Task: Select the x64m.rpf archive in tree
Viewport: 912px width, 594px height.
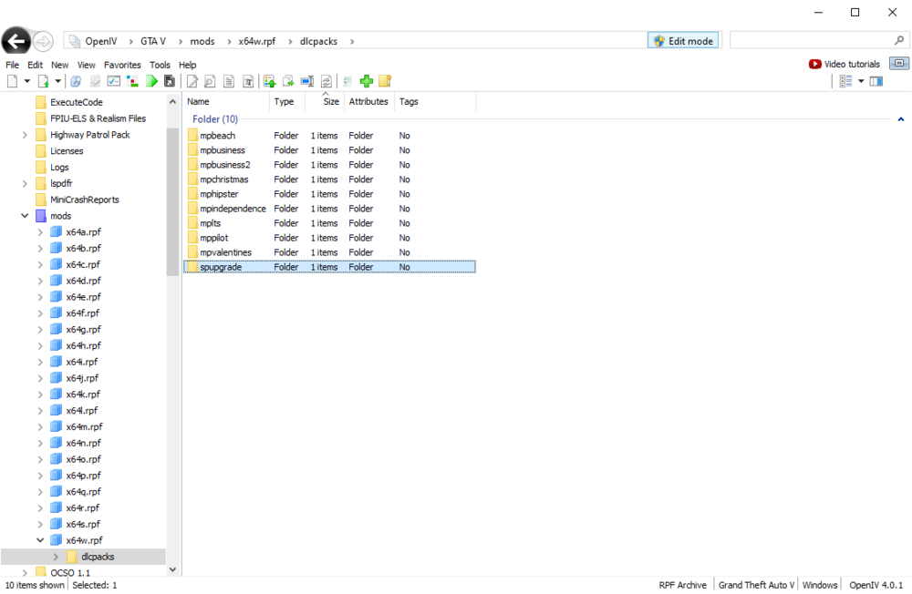Action: point(84,426)
